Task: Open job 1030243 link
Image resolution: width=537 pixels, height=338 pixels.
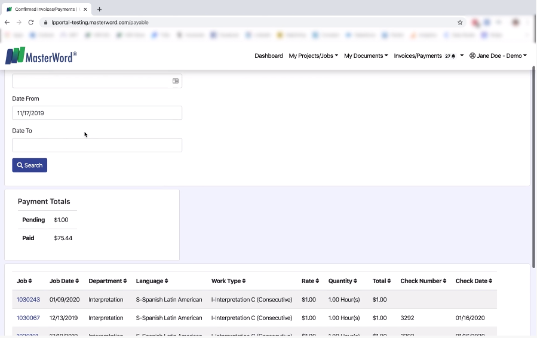Action: 28,300
